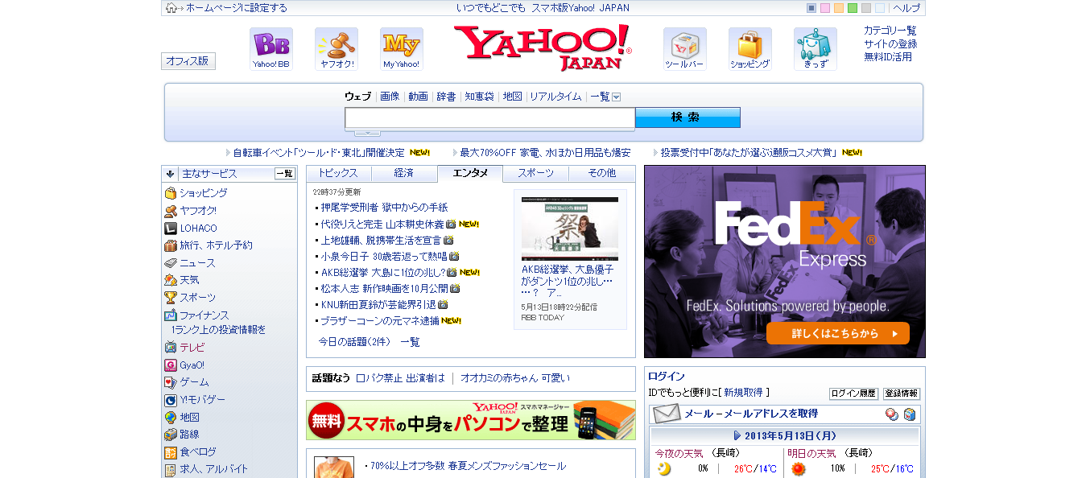1086x478 pixels.
Task: Switch to the スポーツ news tab
Action: tap(536, 174)
